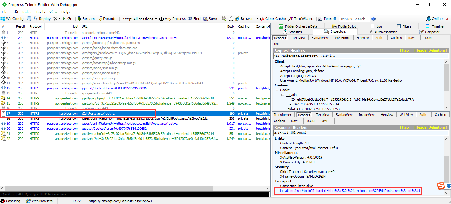451x204 pixels.
Task: Select session 12 GeetestParam row
Action: 135,88
